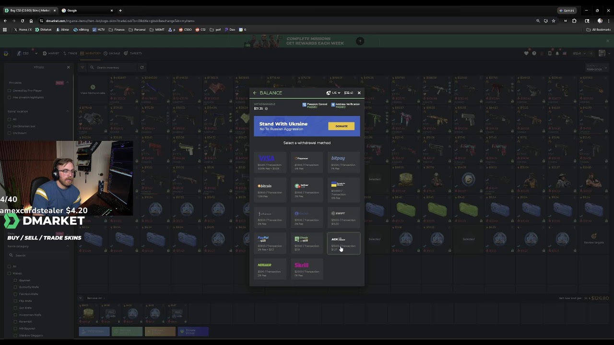614x345 pixels.
Task: Collapse the Proskins filter section
Action: click(x=67, y=82)
